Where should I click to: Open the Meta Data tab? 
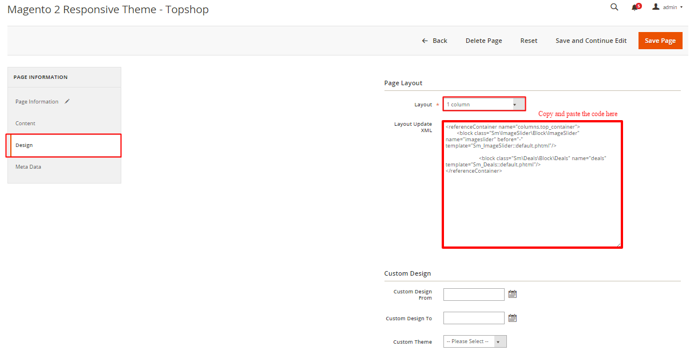pyautogui.click(x=28, y=167)
